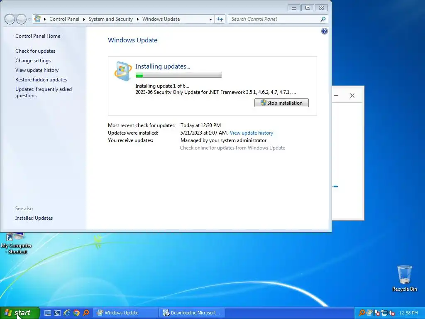Screen dimensions: 425x319
Task: Click the 'Installing updates...' heading
Action: click(163, 66)
